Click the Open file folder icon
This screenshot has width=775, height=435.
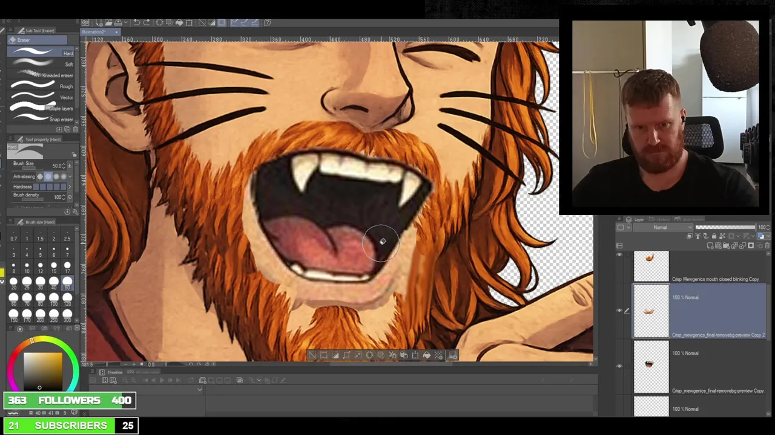pos(108,22)
